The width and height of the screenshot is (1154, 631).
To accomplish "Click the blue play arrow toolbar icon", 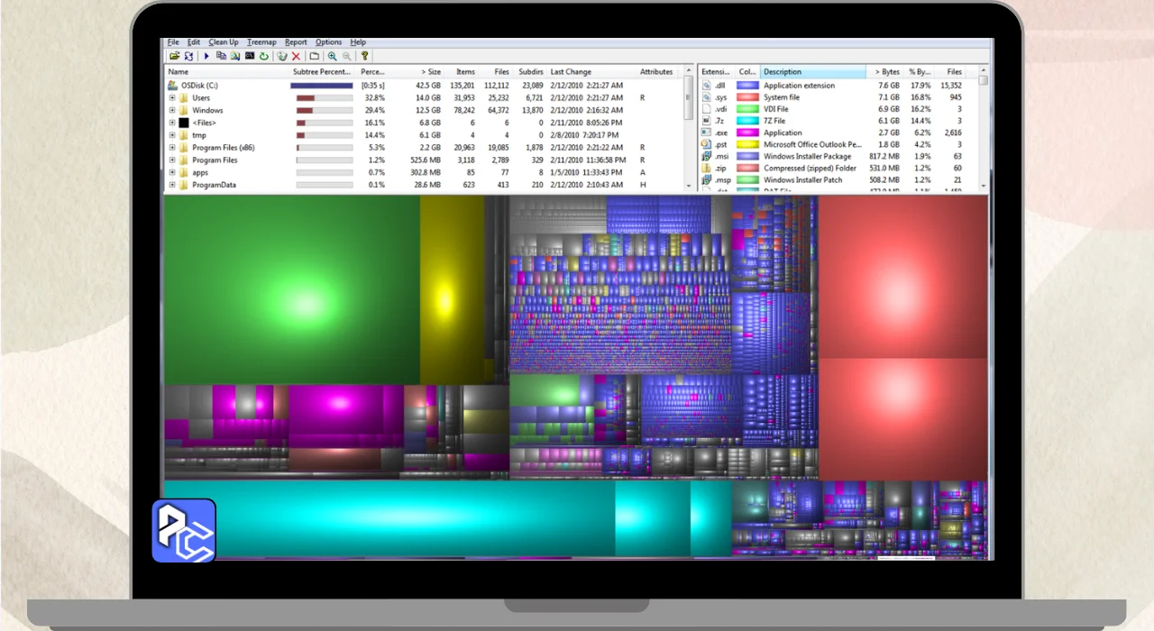I will point(206,56).
